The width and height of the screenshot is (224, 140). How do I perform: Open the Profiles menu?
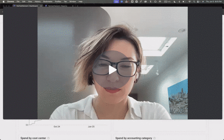pos(58,2)
